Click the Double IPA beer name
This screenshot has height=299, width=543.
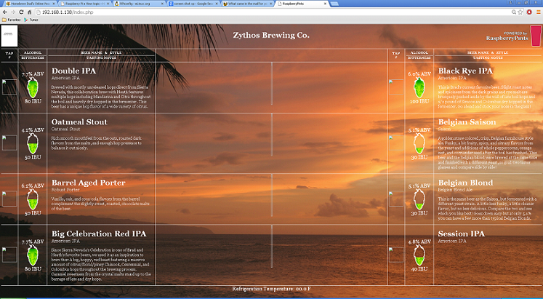tap(73, 71)
